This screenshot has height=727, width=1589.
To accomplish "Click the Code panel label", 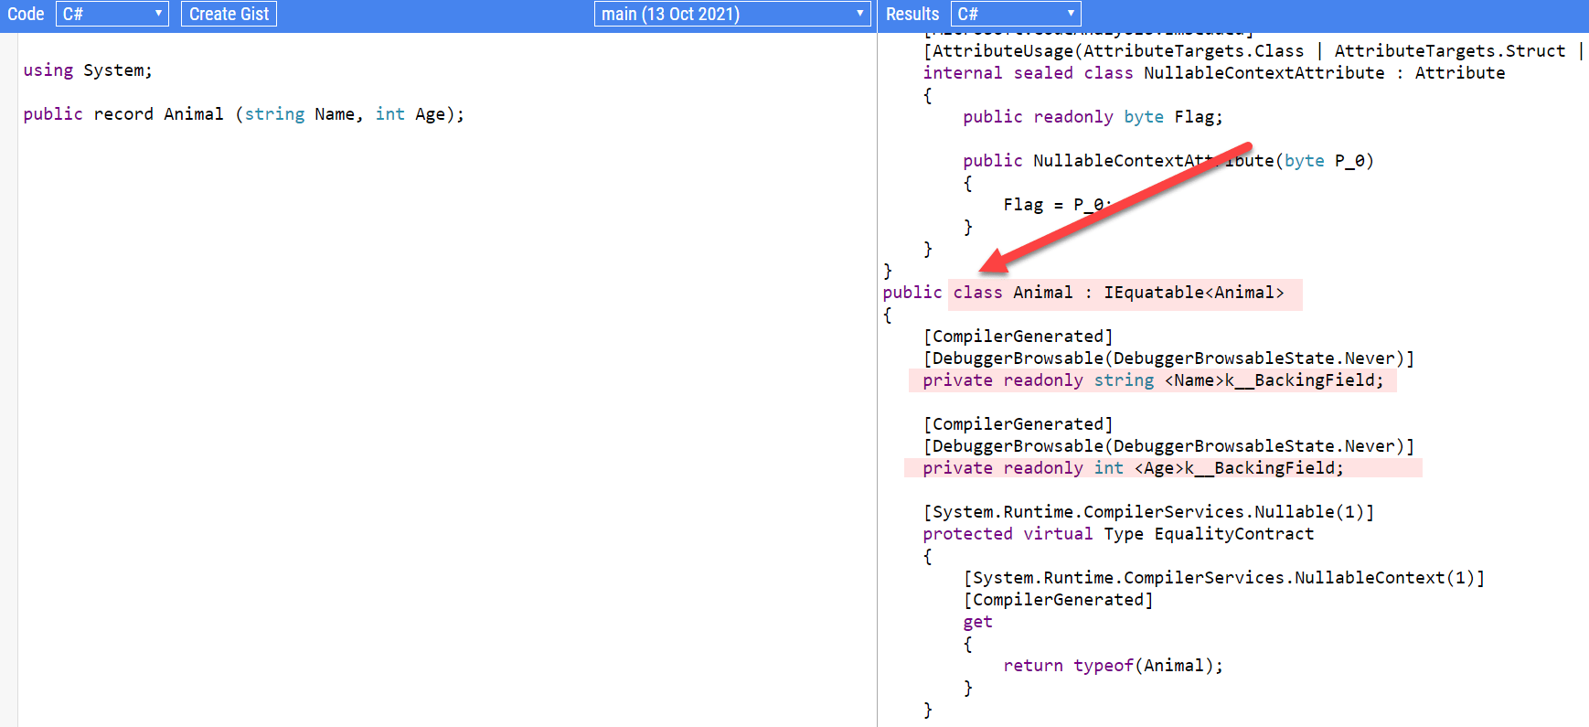I will pyautogui.click(x=26, y=14).
